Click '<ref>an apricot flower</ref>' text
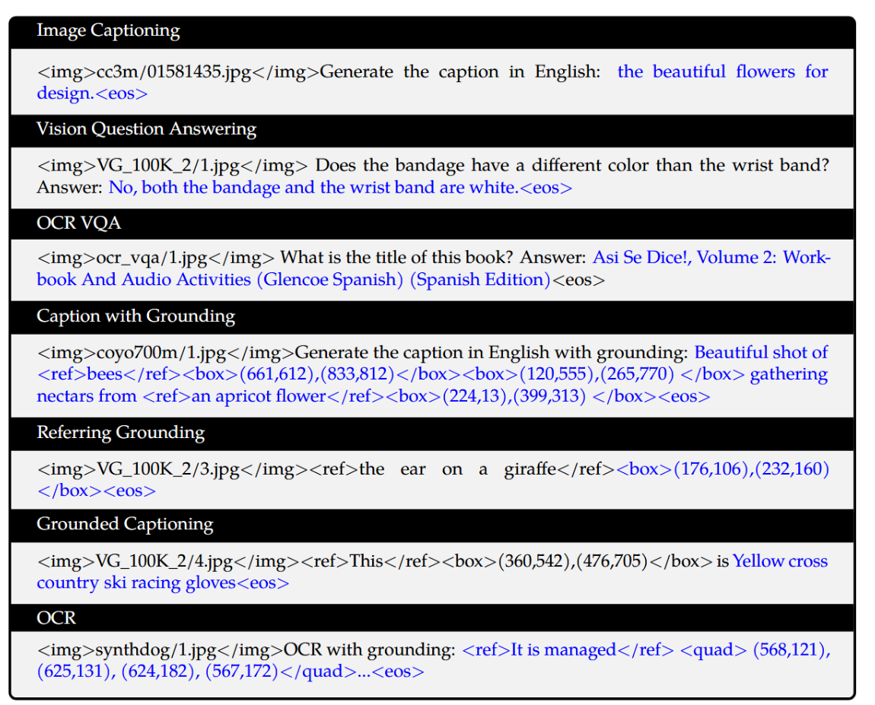 tap(263, 396)
